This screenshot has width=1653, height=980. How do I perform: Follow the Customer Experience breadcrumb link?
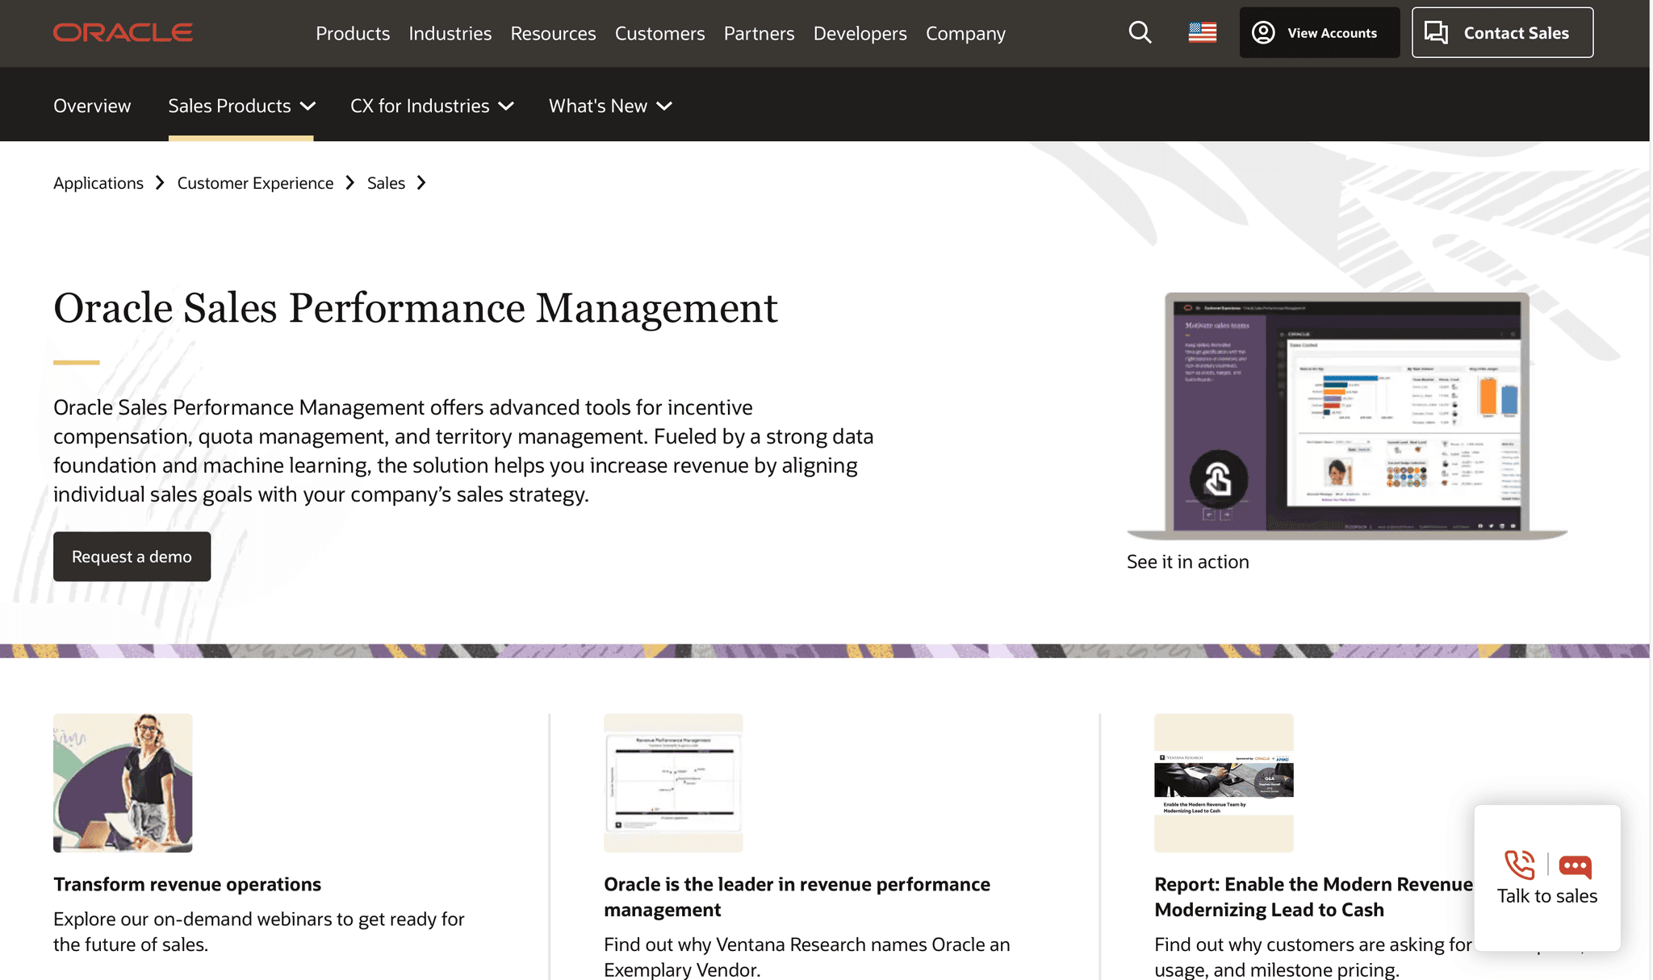255,183
